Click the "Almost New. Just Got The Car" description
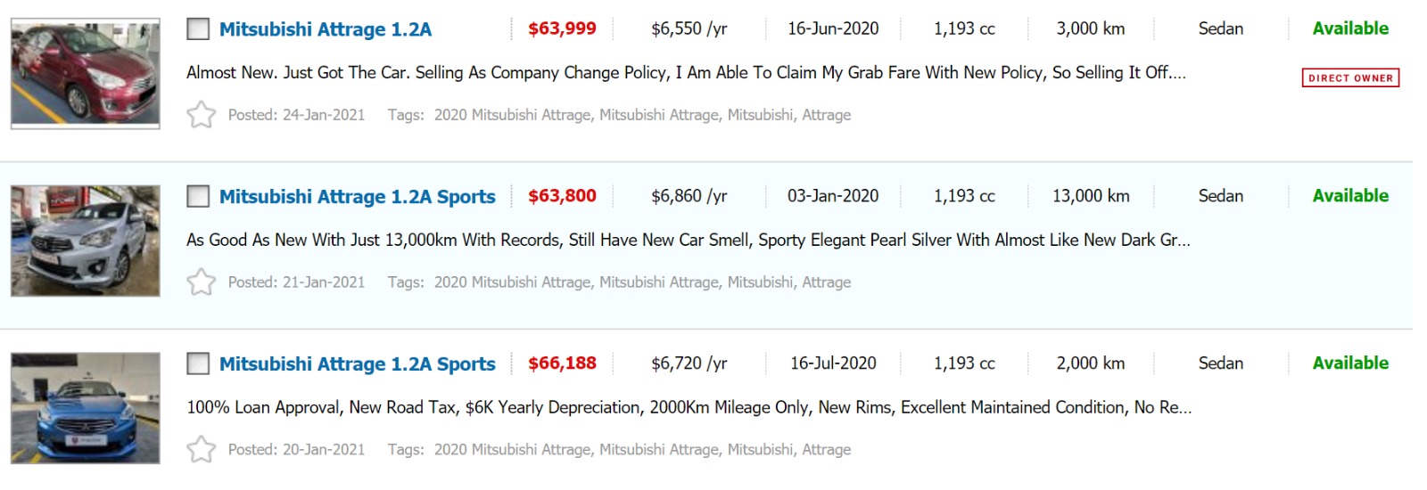The width and height of the screenshot is (1427, 490). [686, 73]
